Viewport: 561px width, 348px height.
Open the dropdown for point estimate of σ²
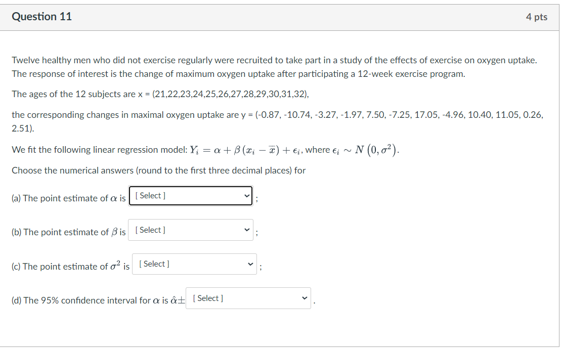[x=194, y=264]
